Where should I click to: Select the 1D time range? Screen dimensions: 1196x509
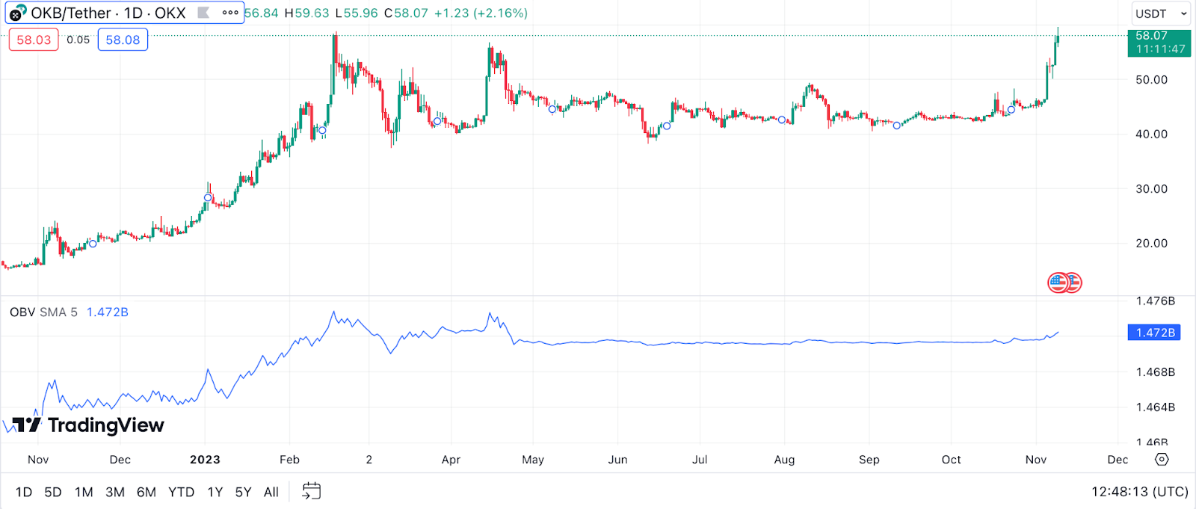coord(24,492)
